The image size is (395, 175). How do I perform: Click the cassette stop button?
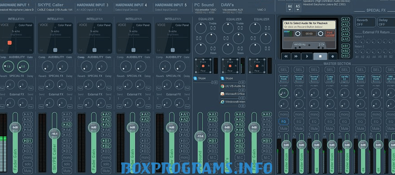pos(320,56)
